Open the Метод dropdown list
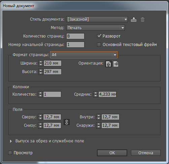169x164 pixels. click(x=96, y=28)
